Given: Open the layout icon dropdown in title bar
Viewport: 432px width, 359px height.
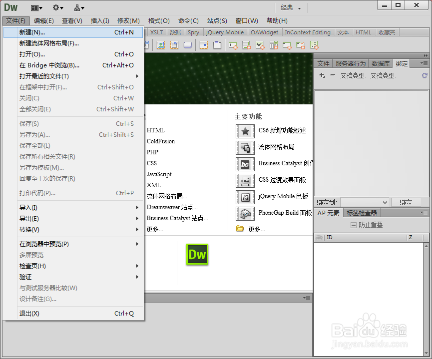Looking at the screenshot, I should [x=36, y=8].
